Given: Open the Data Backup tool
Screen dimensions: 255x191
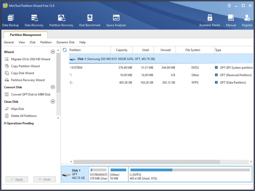Looking at the screenshot, I should pos(11,20).
